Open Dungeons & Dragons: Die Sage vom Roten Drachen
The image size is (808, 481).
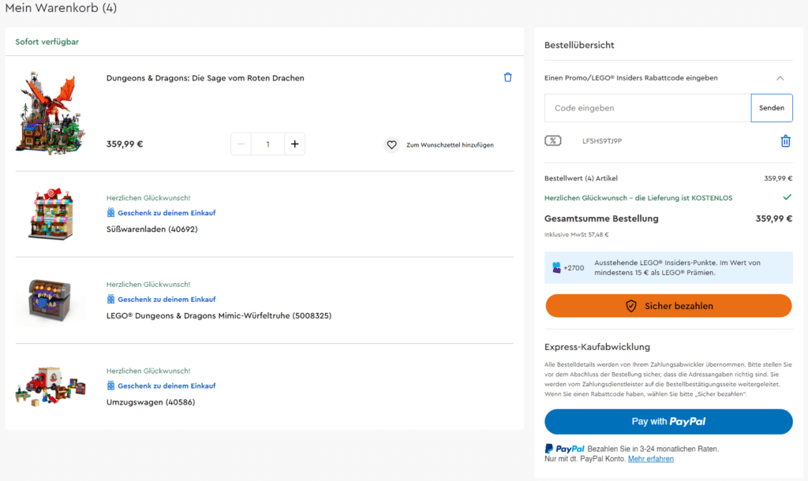coord(205,78)
